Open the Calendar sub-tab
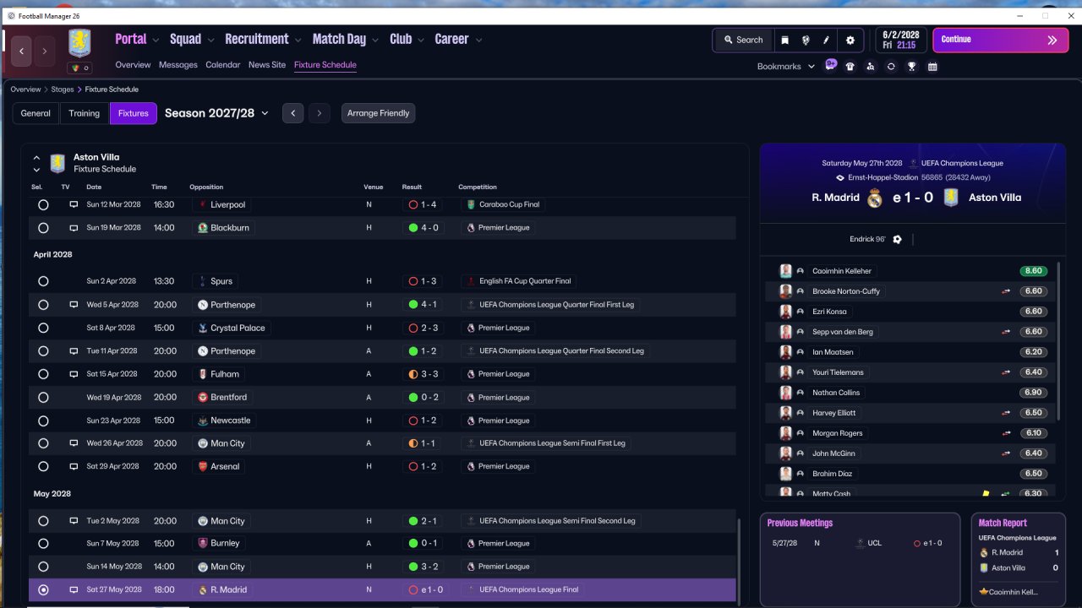Image resolution: width=1082 pixels, height=608 pixels. point(223,65)
